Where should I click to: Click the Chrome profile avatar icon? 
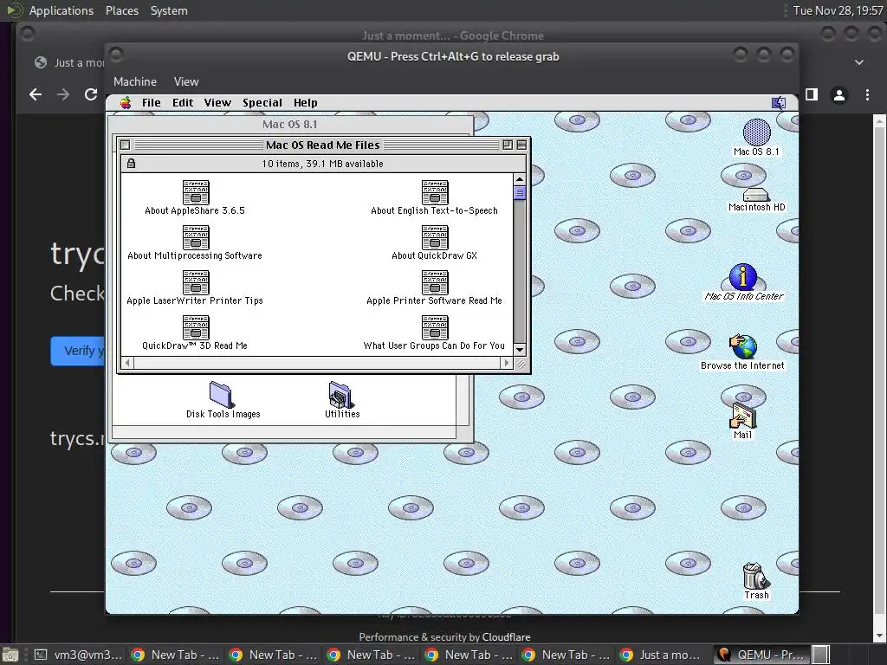[x=838, y=95]
